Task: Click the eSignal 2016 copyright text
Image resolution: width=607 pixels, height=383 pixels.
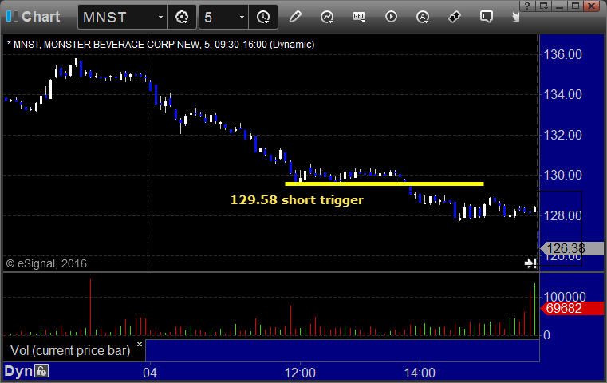Action: pos(46,264)
